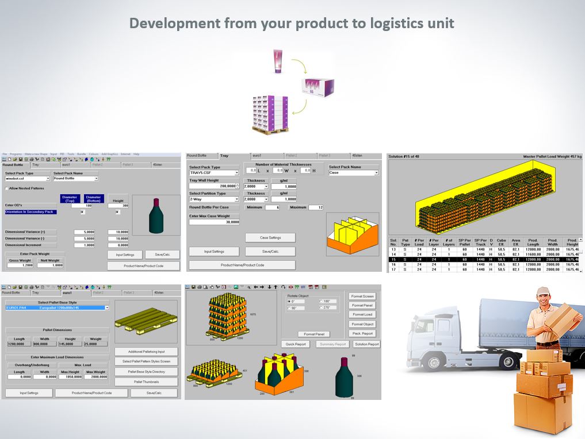Open File menu in Round Bottle window

[5, 154]
